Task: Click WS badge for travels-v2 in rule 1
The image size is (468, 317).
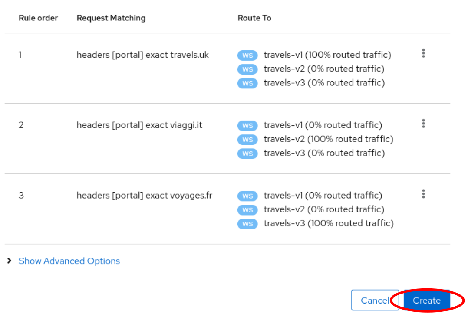Action: tap(247, 69)
